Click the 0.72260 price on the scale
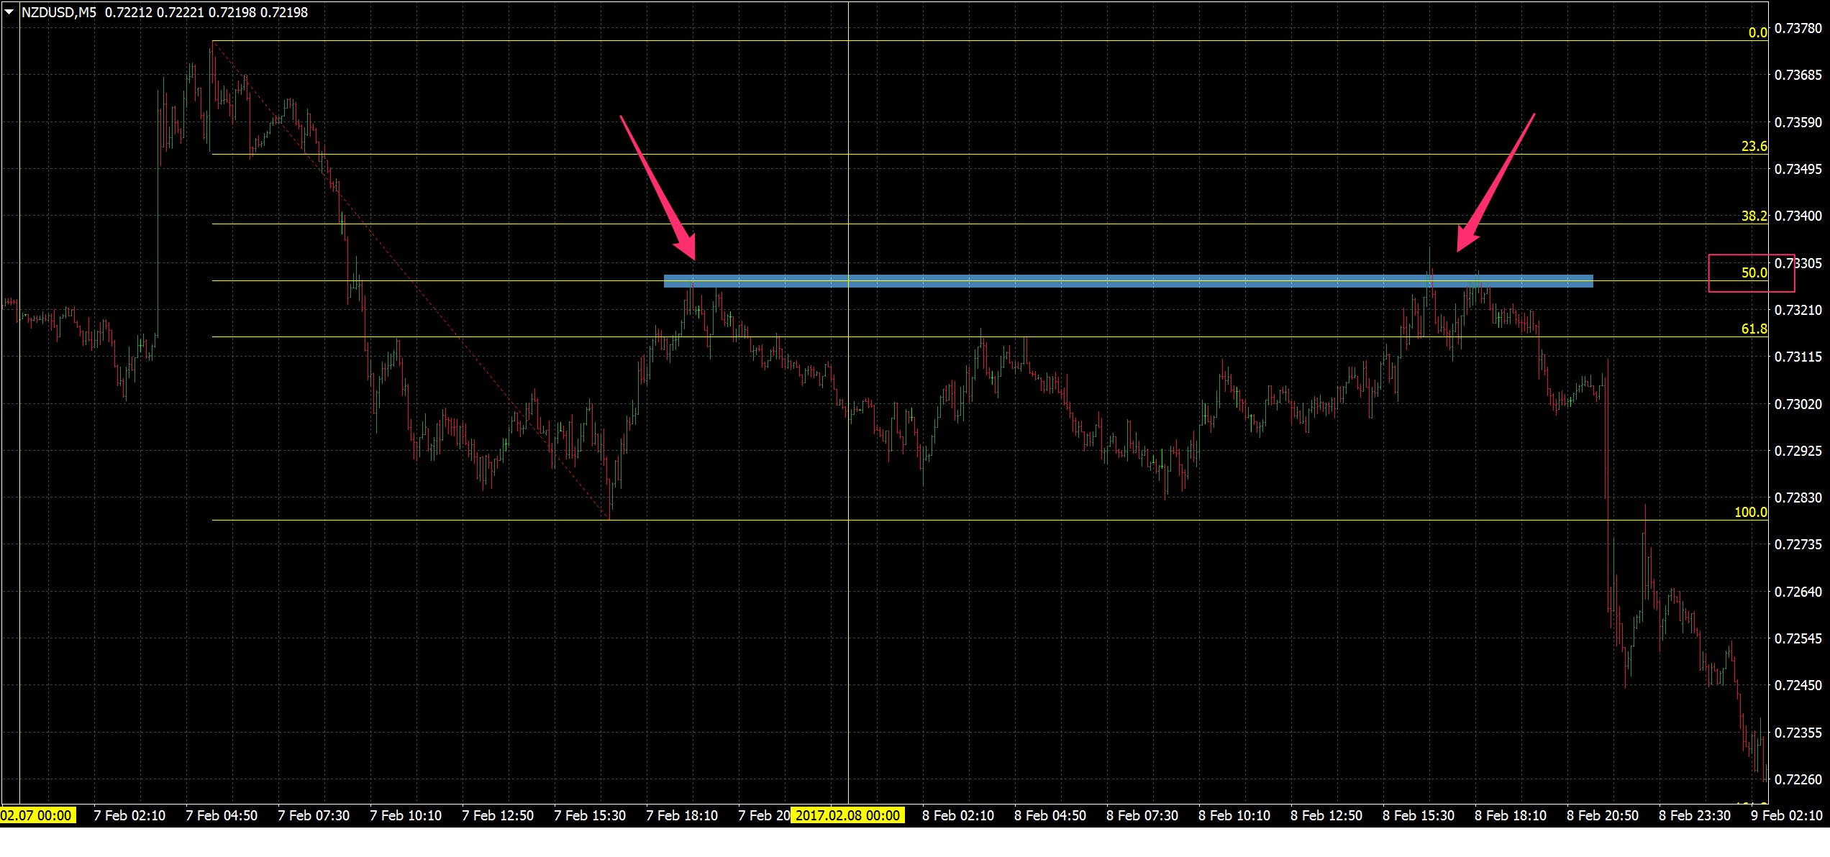This screenshot has height=857, width=1830. coord(1798,779)
